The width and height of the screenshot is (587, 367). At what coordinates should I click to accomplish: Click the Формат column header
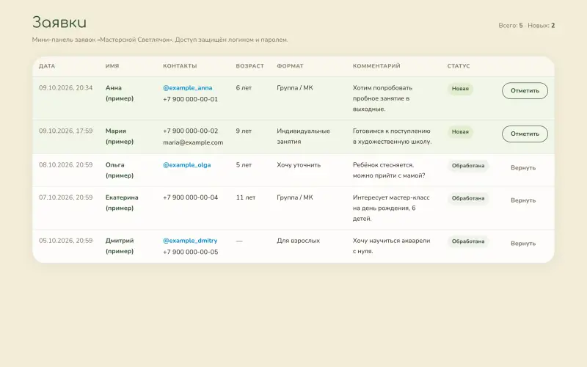point(290,66)
